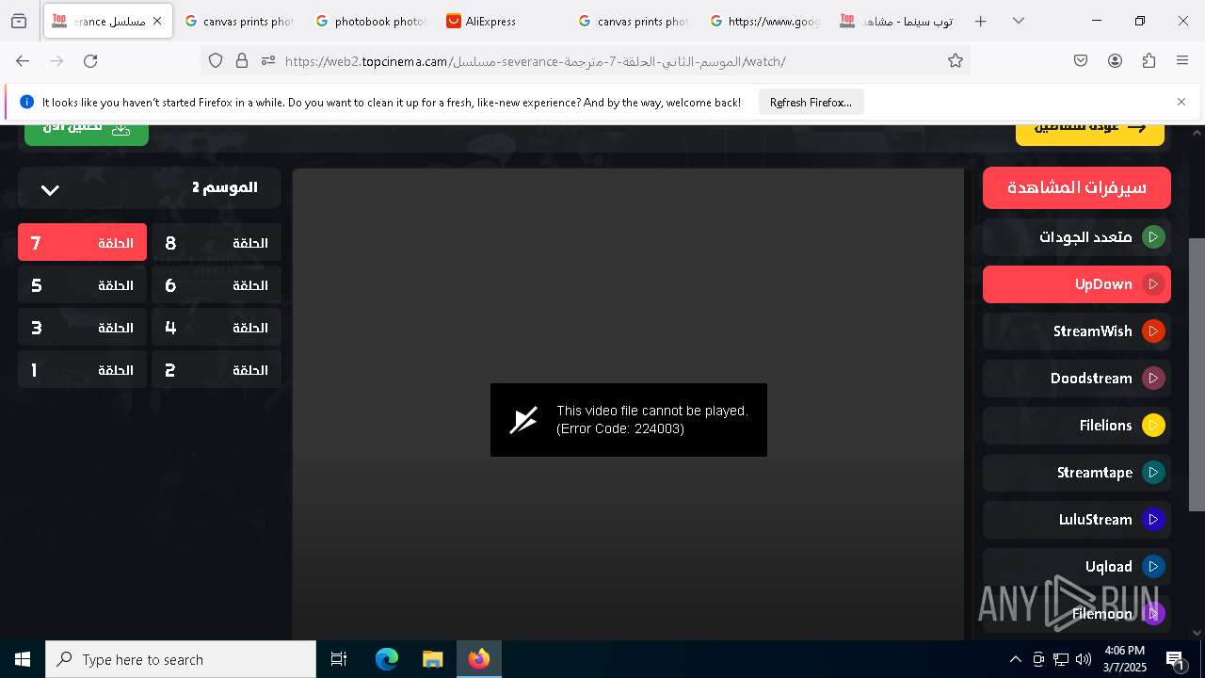Click the site padlock security icon
This screenshot has width=1205, height=678.
[242, 60]
